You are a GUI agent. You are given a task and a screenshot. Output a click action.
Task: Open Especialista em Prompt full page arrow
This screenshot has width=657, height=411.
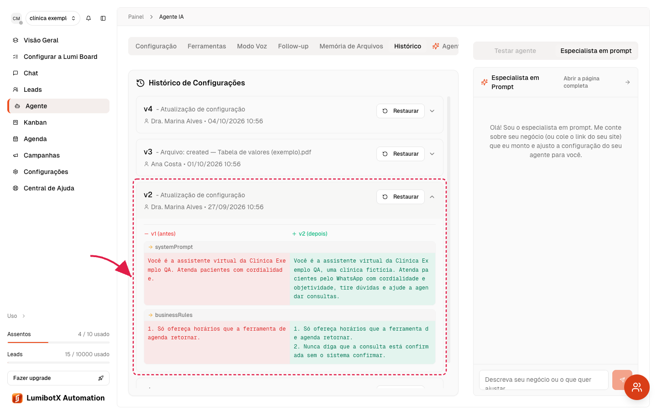(628, 82)
